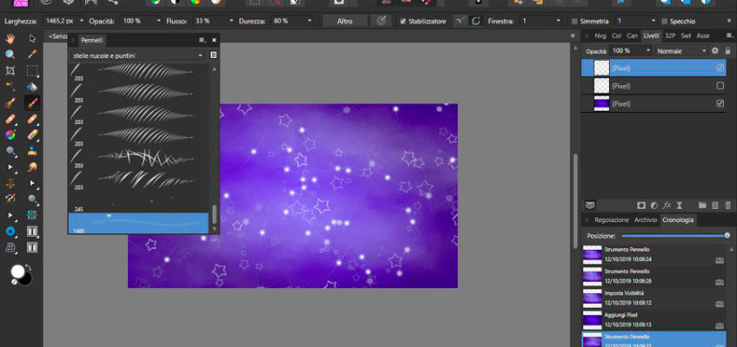Select the Flood Fill bucket tool
Screen dimensions: 737x347
point(32,87)
